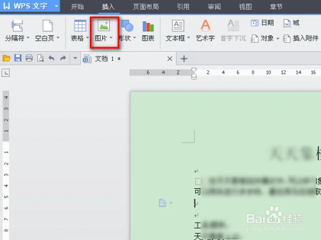Expand the 图片 dropdown arrow
This screenshot has height=240, width=321.
pos(111,38)
